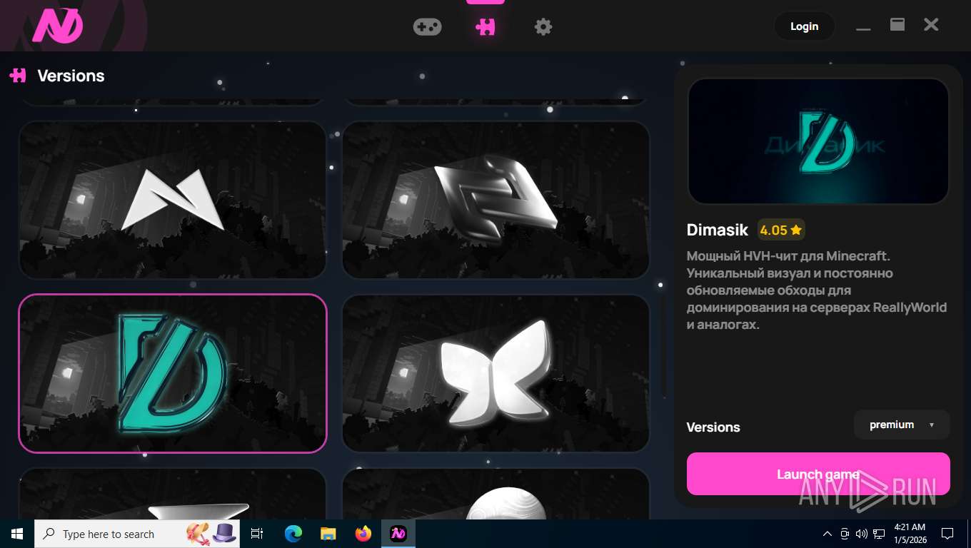
Task: Maximize the launcher window
Action: (x=897, y=25)
